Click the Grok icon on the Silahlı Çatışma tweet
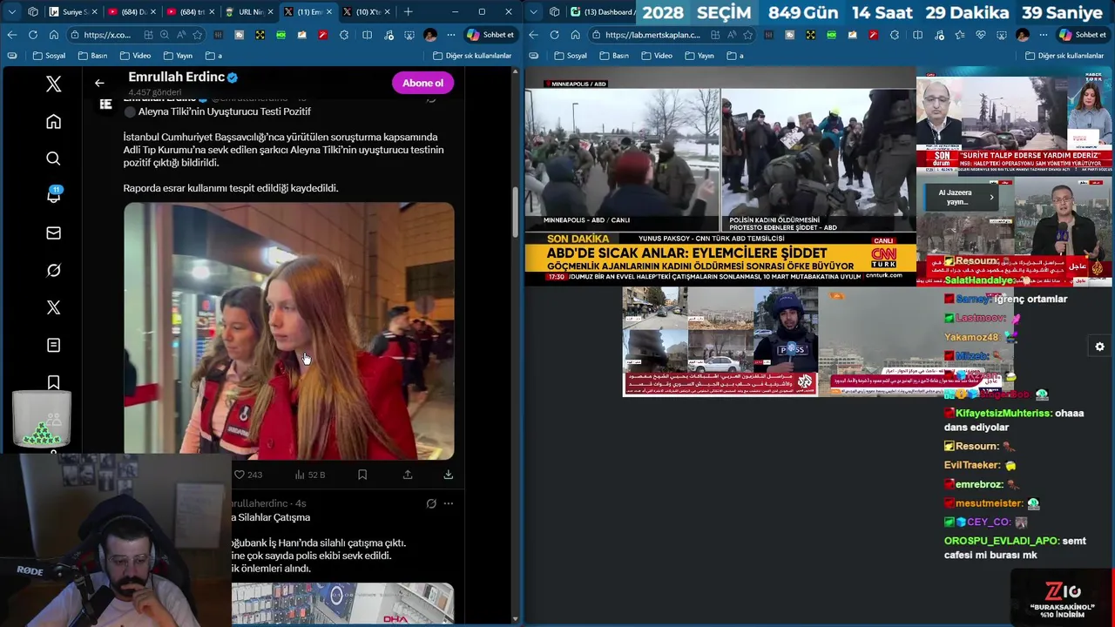1115x627 pixels. coord(430,503)
